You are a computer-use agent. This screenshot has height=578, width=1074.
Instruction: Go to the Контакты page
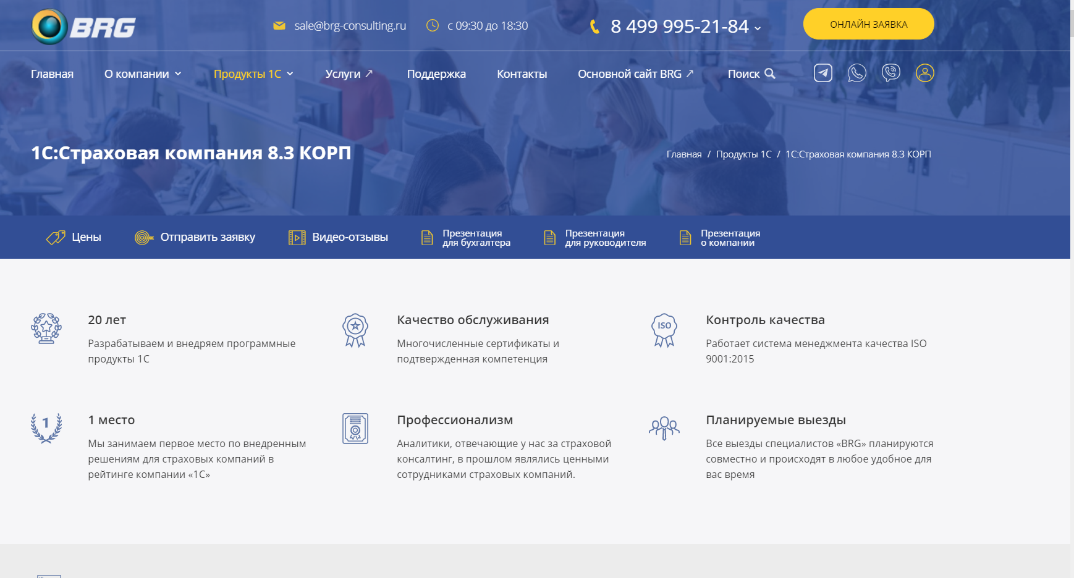point(522,73)
